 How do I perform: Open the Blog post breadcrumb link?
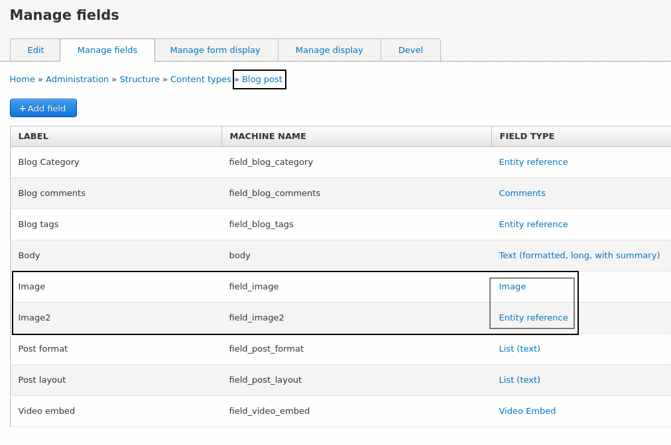[x=261, y=79]
